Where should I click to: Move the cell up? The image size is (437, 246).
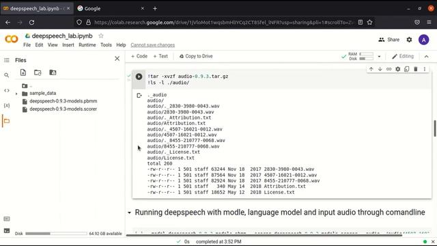coord(371,69)
